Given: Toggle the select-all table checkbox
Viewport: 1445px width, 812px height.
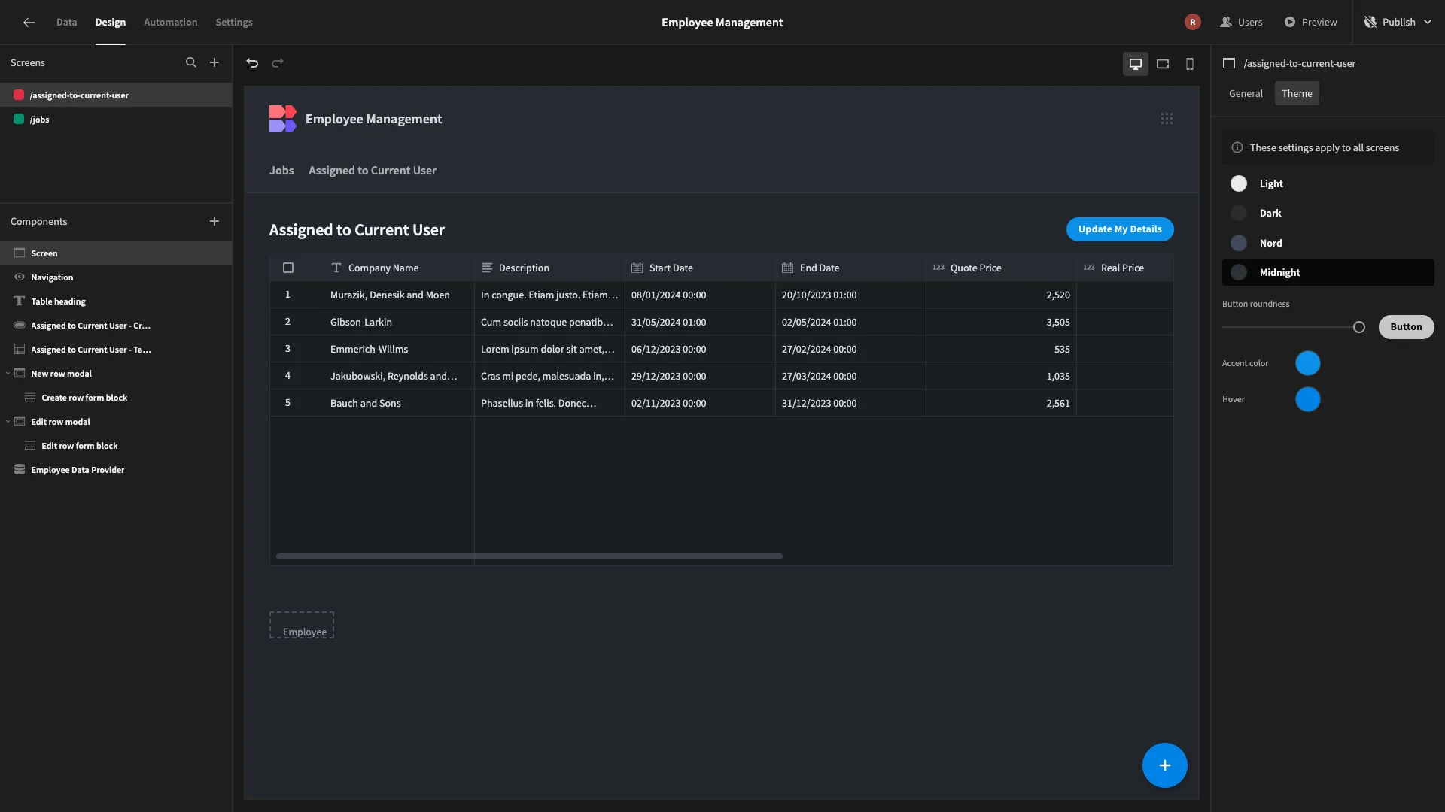Looking at the screenshot, I should point(288,268).
